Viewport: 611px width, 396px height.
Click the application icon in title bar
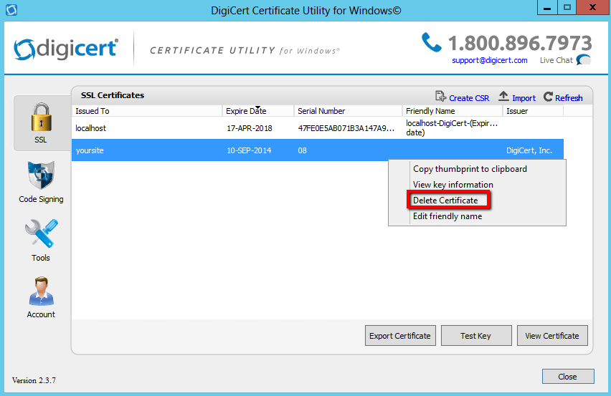point(11,10)
